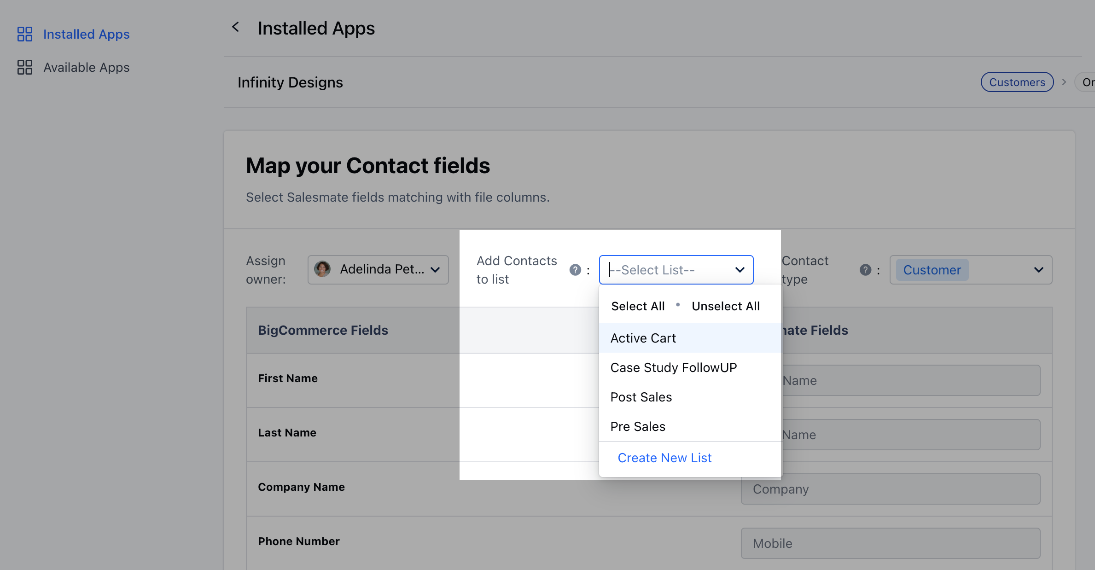Image resolution: width=1095 pixels, height=570 pixels.
Task: Click Adelinda's avatar in Assign owner field
Action: click(322, 269)
